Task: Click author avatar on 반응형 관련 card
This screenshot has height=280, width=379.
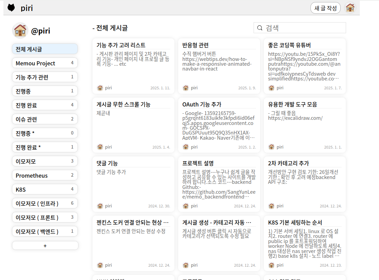Action: click(x=186, y=88)
